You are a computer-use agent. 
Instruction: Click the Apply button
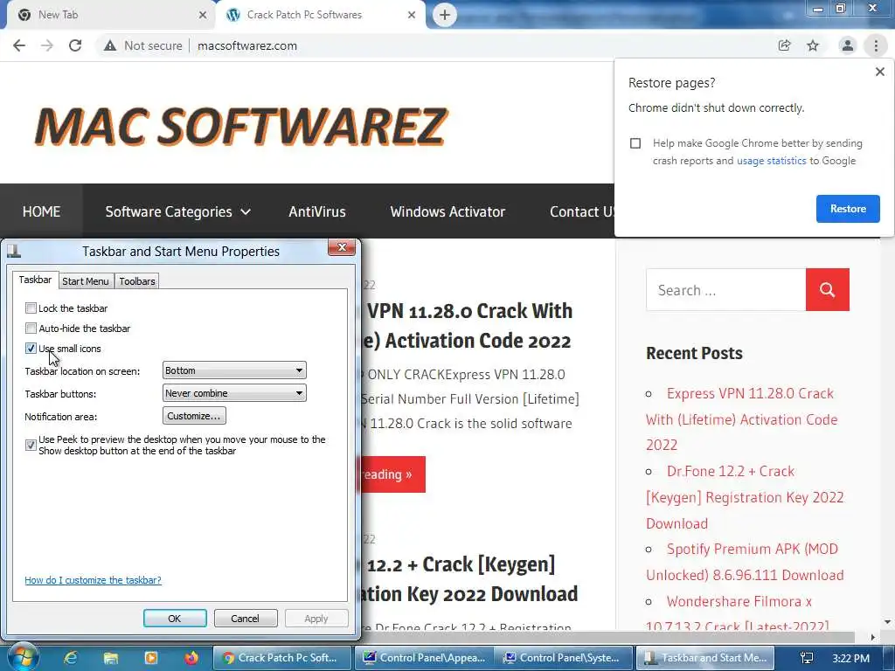[316, 619]
